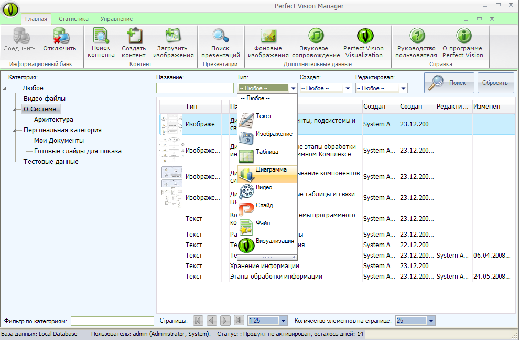Collapse the -- Любое -- root category
519x340 pixels.
coord(4,88)
